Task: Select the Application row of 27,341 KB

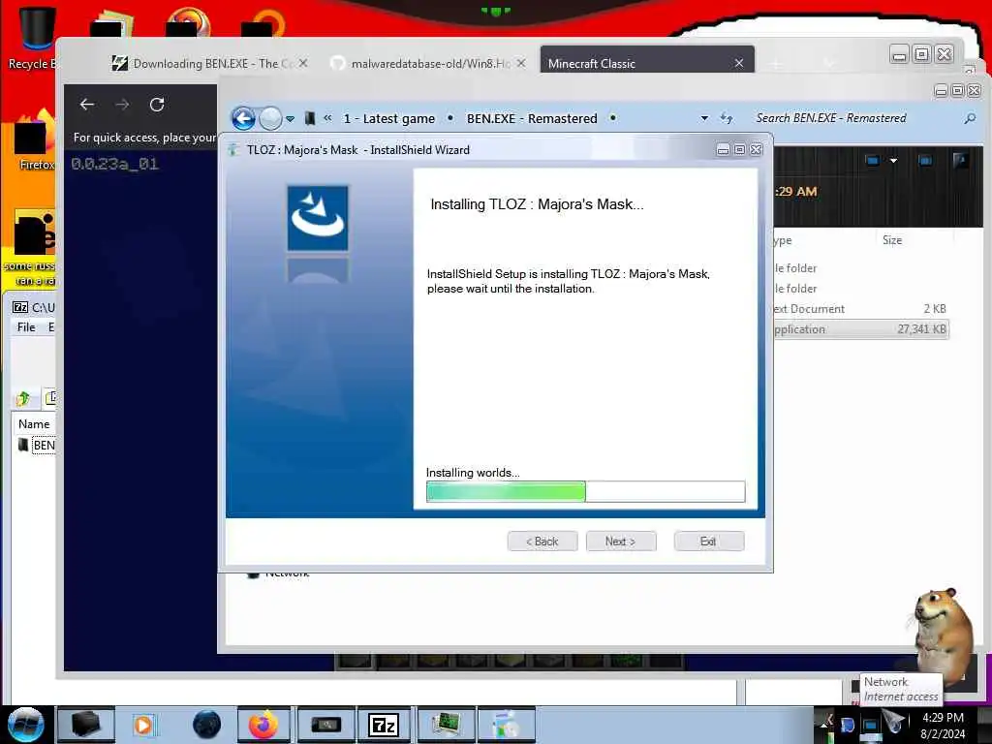Action: click(861, 329)
